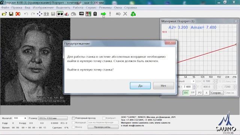Image resolution: width=240 pixels, height=135 pixels.
Task: Click the red X delete icon
Action: click(x=18, y=14)
